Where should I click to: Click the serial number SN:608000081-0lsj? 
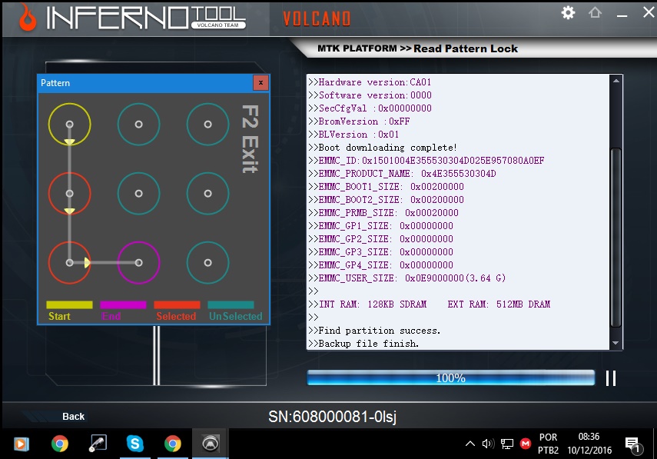(x=332, y=417)
